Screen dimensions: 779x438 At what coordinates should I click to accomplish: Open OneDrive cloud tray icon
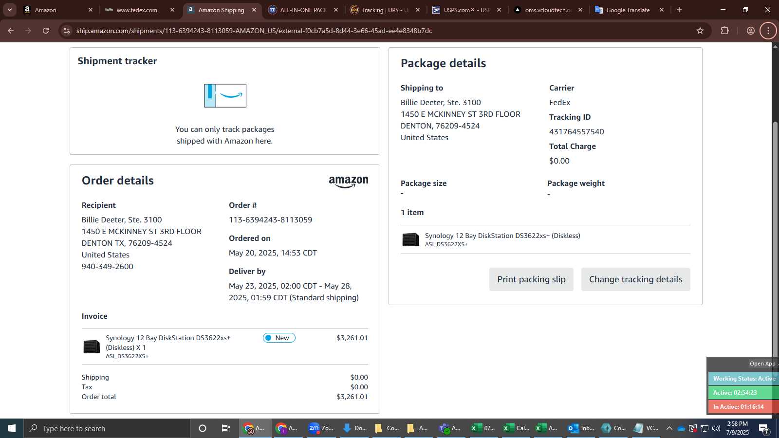681,428
